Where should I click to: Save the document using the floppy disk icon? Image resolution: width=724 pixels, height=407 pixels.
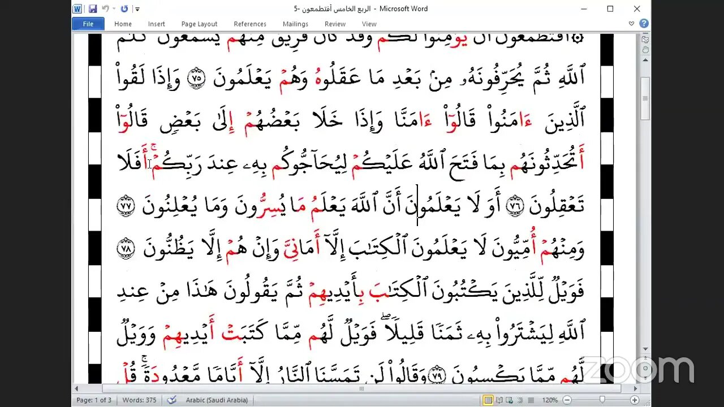click(93, 8)
